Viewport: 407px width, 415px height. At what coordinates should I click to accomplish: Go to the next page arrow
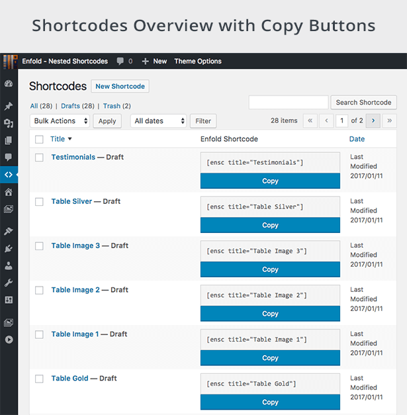coord(373,120)
